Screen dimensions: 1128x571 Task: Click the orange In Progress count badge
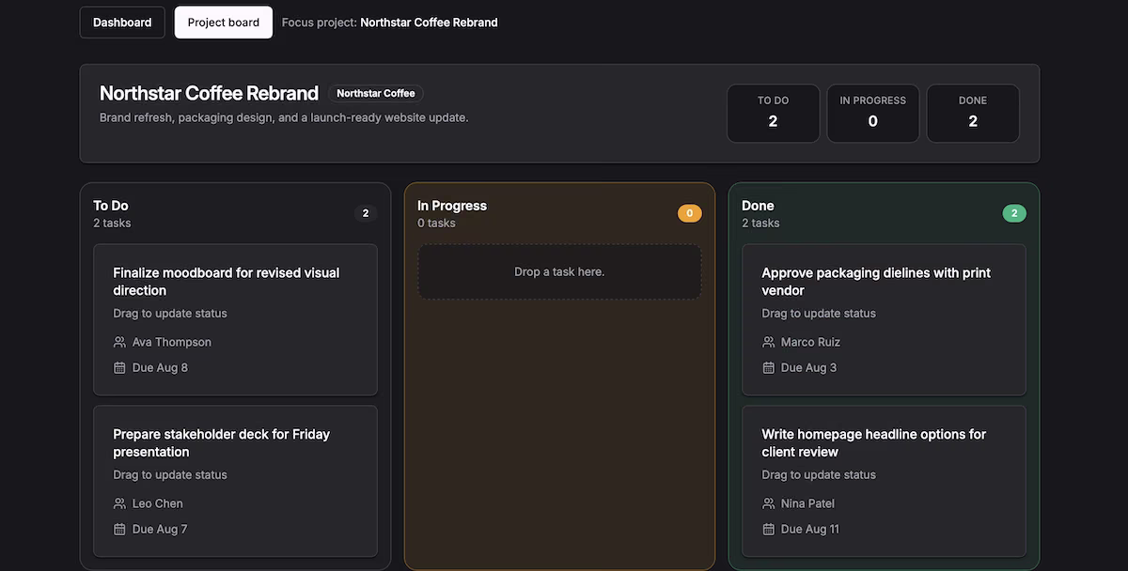coord(690,213)
